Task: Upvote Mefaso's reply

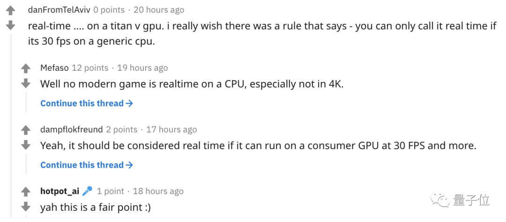Action: tap(26, 68)
